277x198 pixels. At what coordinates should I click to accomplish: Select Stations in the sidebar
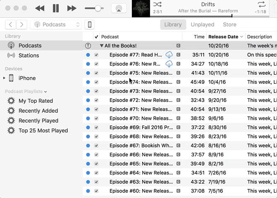tap(41, 55)
